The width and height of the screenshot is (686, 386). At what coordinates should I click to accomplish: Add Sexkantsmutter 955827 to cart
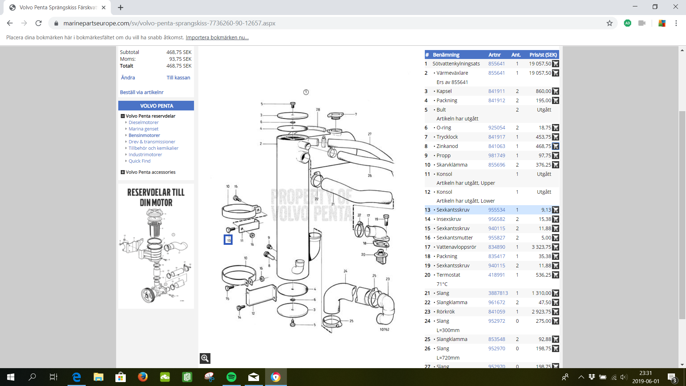(556, 238)
